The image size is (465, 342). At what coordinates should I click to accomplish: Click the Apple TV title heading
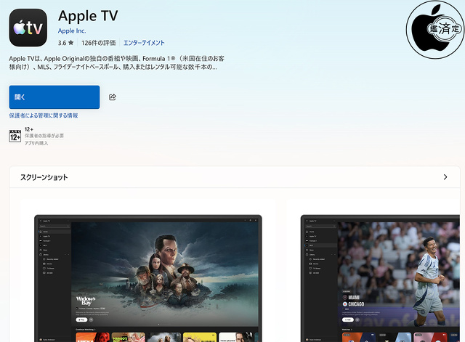pos(88,16)
